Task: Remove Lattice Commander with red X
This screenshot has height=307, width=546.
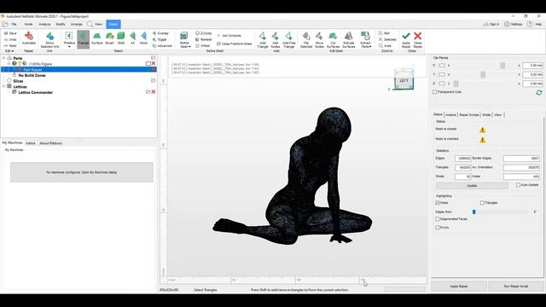Action: [154, 92]
